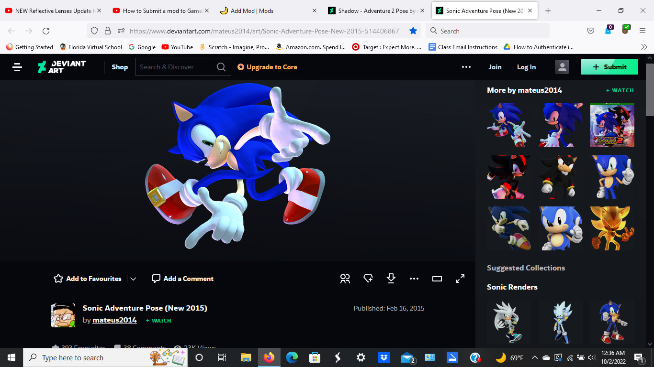The width and height of the screenshot is (654, 367).
Task: Download this Sonic artwork
Action: [391, 278]
